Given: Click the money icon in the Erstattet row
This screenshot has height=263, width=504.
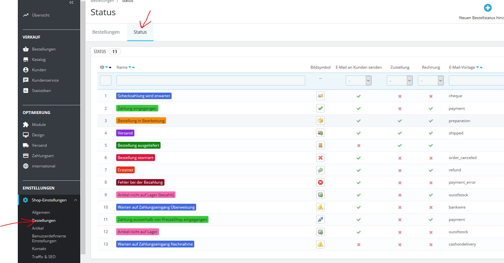Looking at the screenshot, I should point(320,170).
